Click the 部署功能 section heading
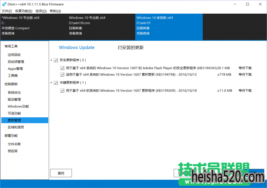267x188 pixels. tap(11, 136)
